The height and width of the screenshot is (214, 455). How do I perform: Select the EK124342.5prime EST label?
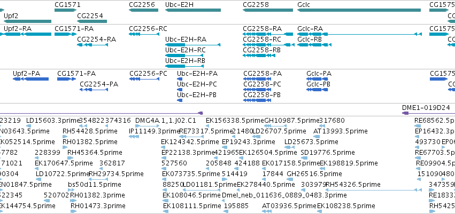tap(190, 142)
